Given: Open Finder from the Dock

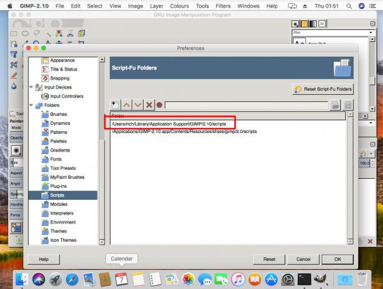Looking at the screenshot, I should [22, 279].
